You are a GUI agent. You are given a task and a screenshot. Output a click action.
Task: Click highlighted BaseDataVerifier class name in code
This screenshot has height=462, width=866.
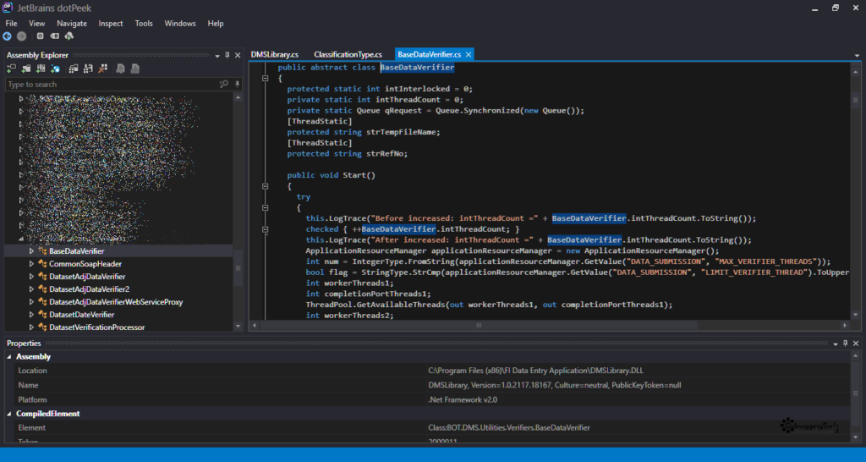click(418, 68)
